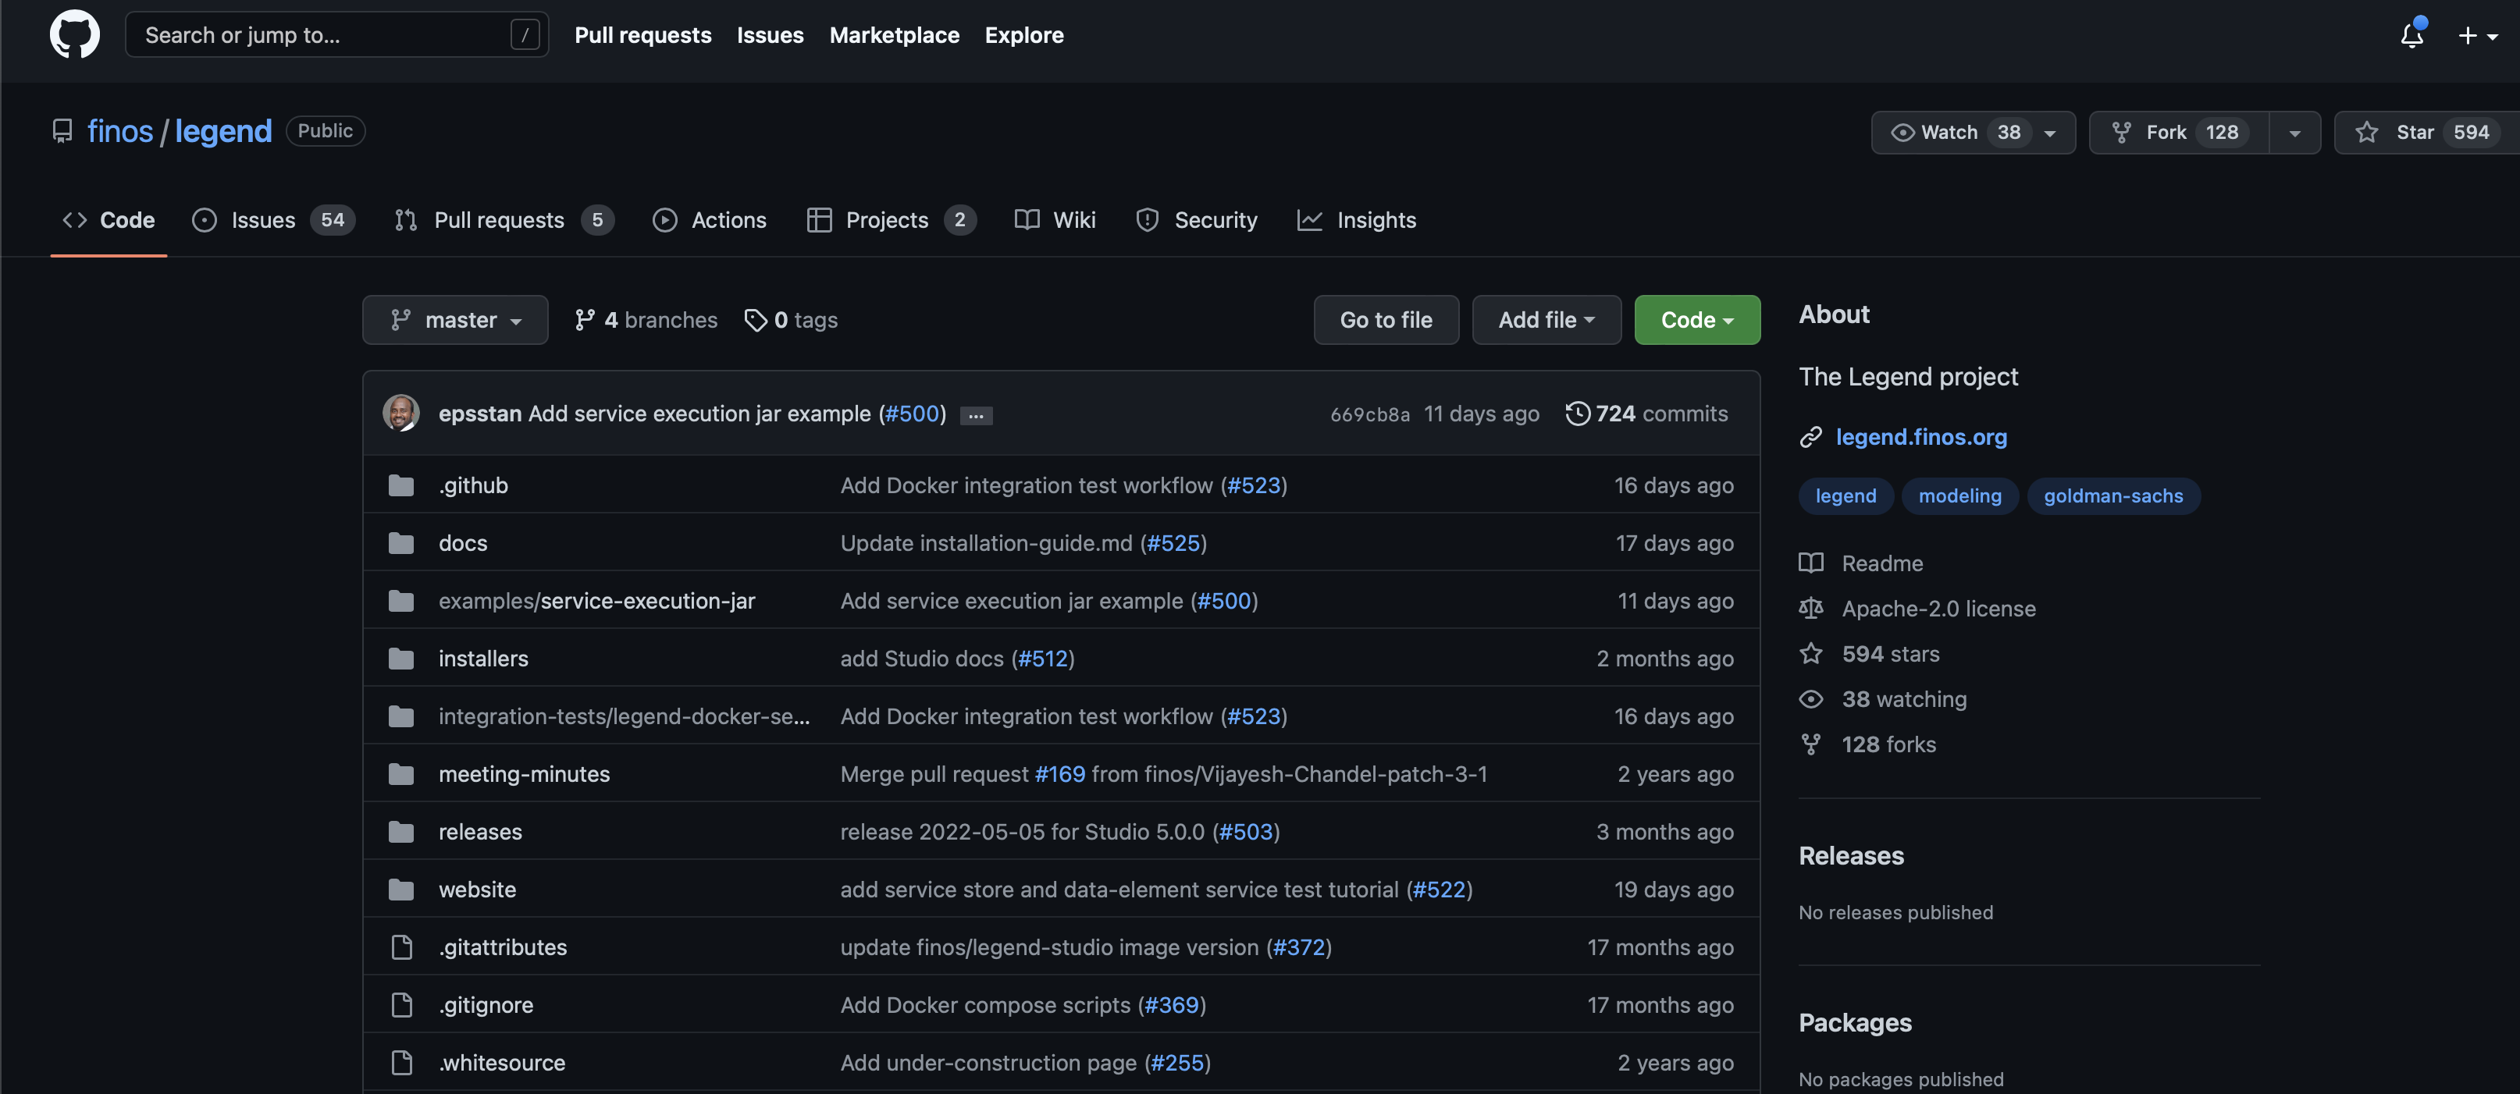Click the GitHub Octocat logo
Image resolution: width=2520 pixels, height=1094 pixels.
[x=74, y=34]
